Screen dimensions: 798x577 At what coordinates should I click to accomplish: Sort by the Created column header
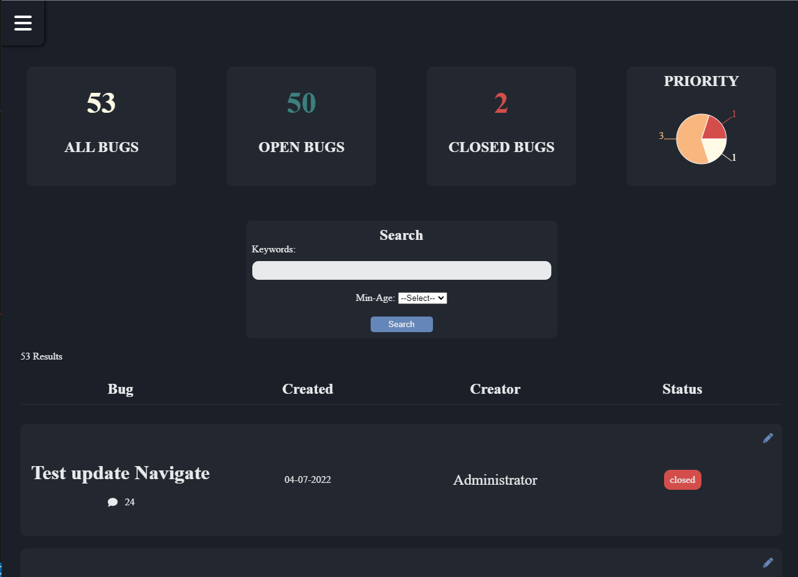pyautogui.click(x=307, y=389)
